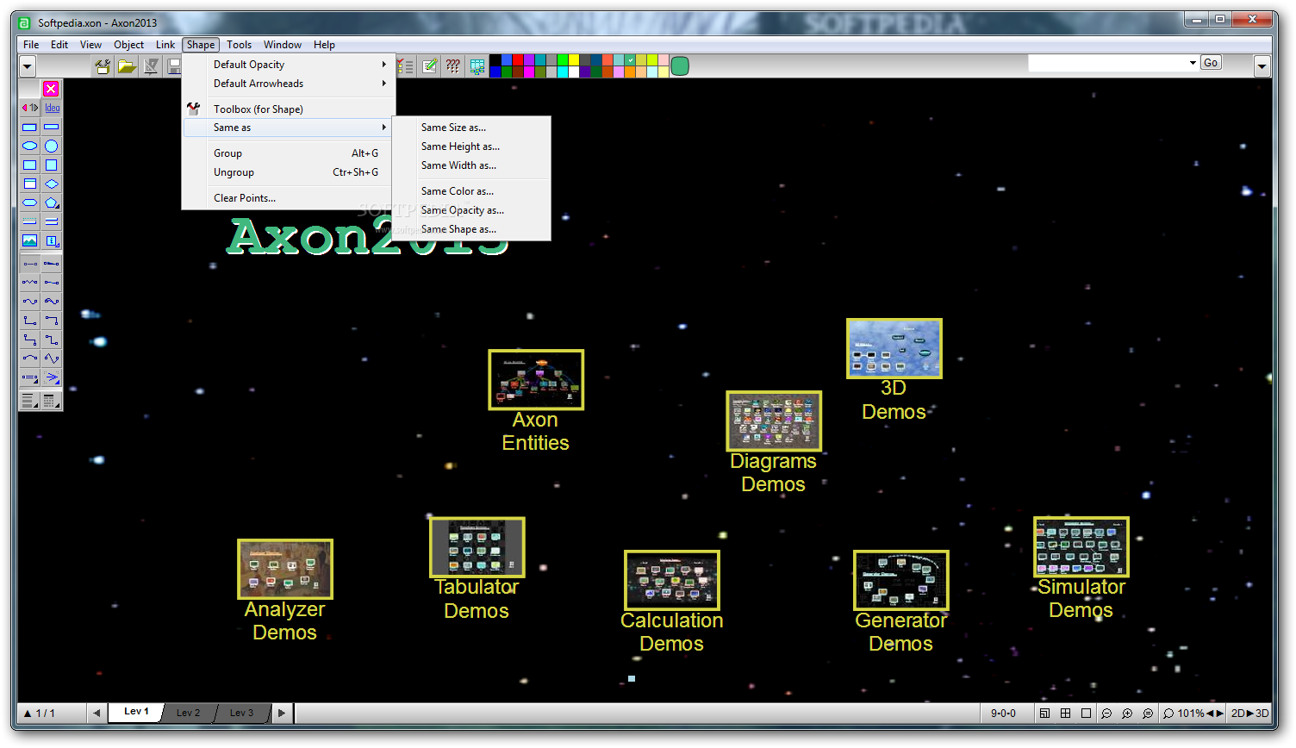Select the picture object tool
The width and height of the screenshot is (1296, 748).
[30, 240]
